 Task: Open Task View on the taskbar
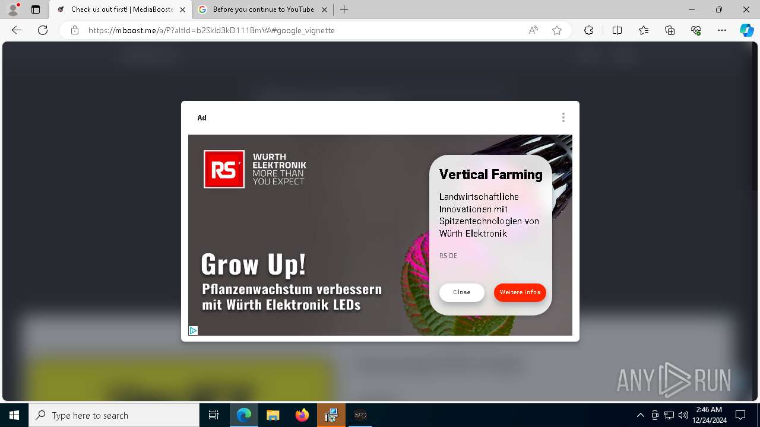(214, 415)
